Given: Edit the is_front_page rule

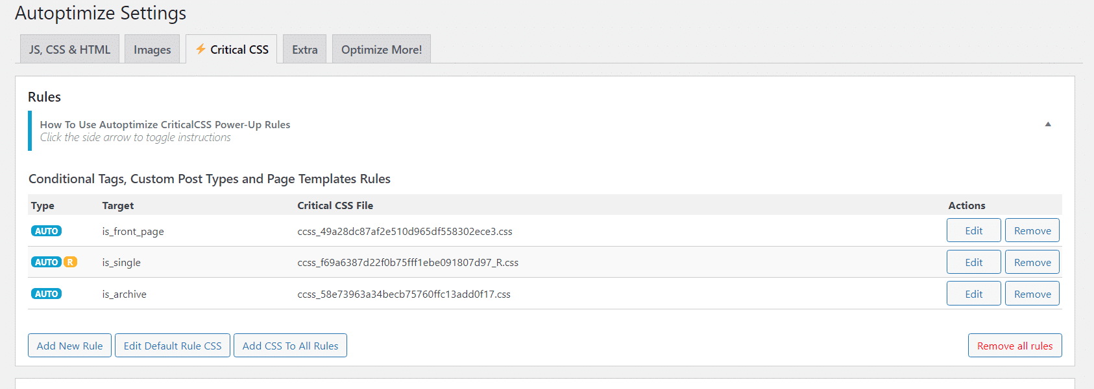Looking at the screenshot, I should (x=973, y=230).
